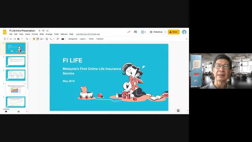Select slide 1 thumbnail in filmstrip

tap(16, 48)
